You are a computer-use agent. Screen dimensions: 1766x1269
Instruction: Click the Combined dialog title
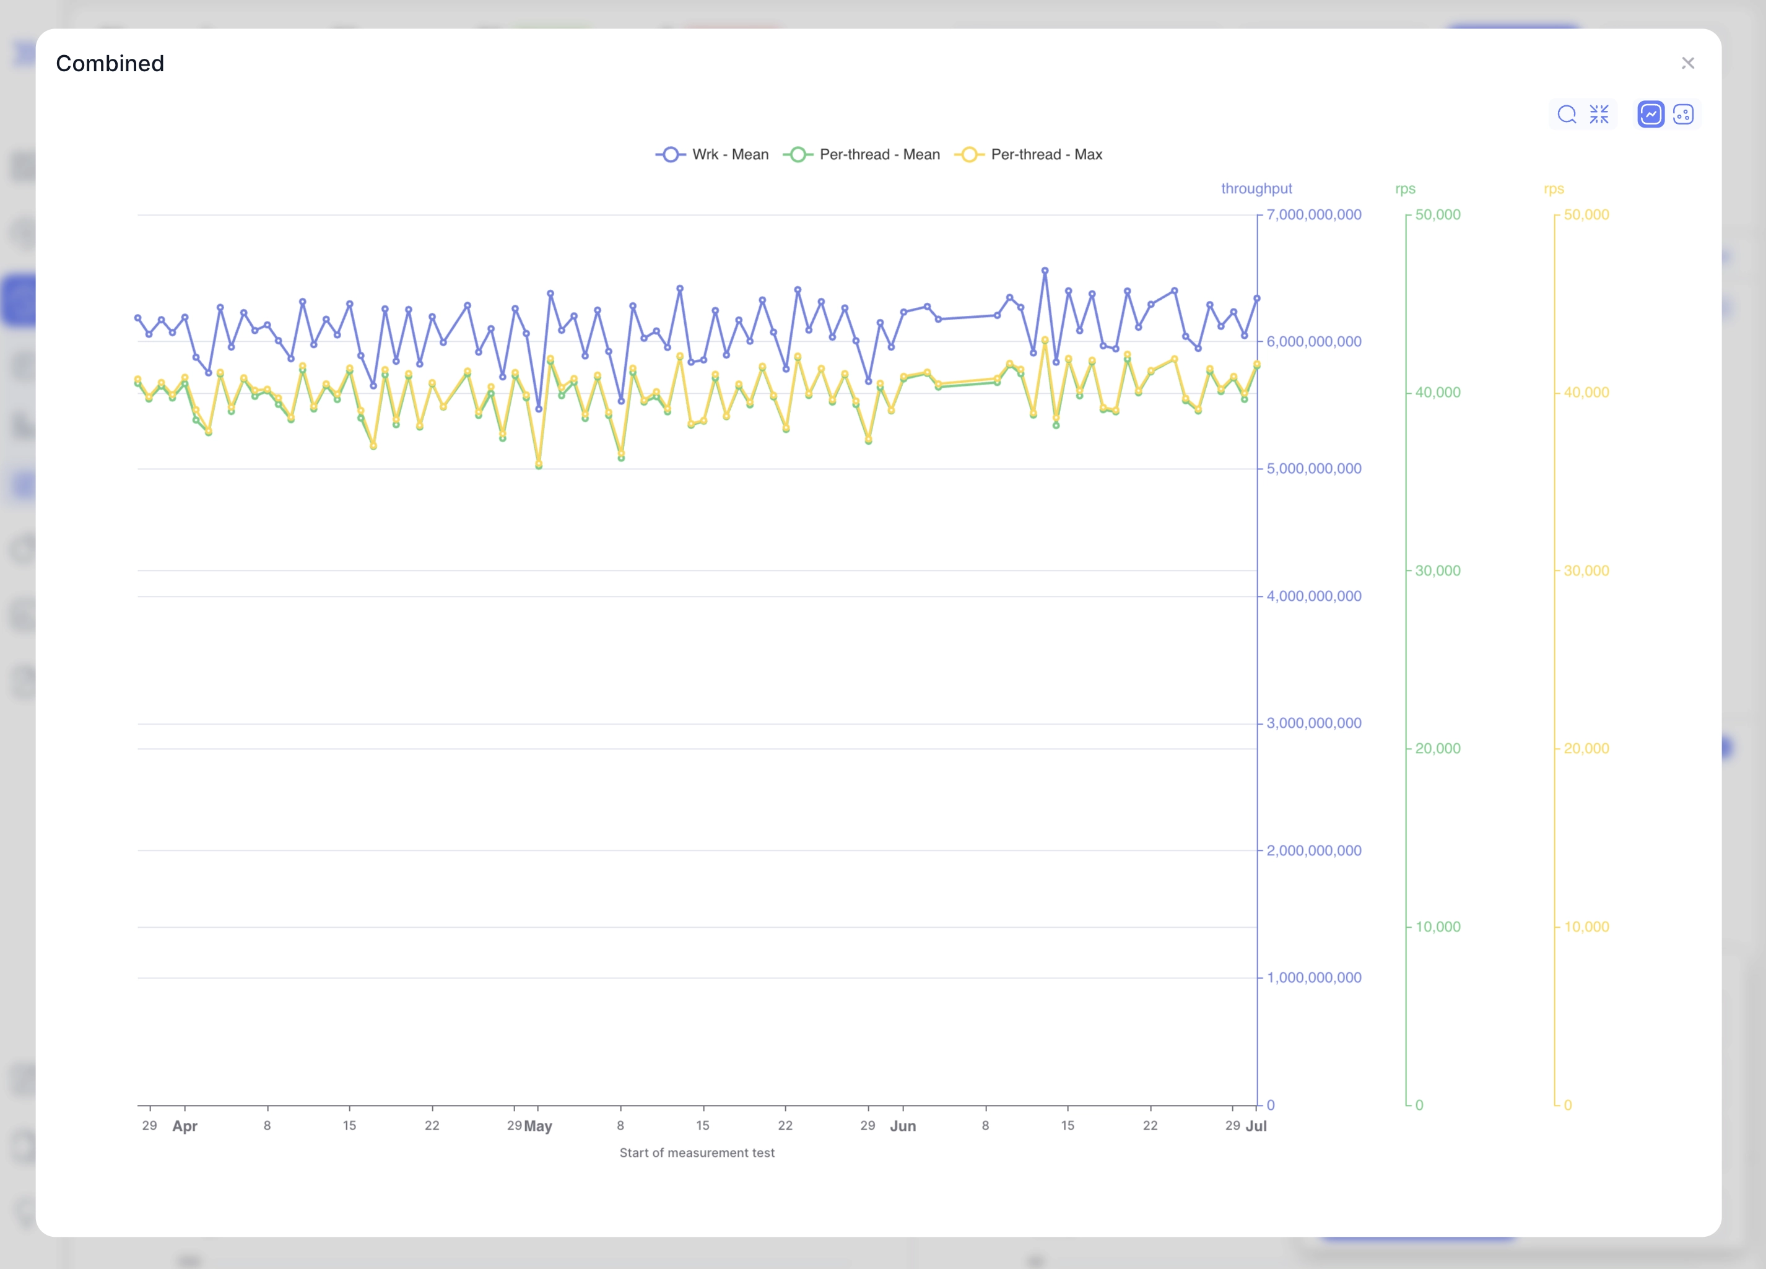click(109, 63)
